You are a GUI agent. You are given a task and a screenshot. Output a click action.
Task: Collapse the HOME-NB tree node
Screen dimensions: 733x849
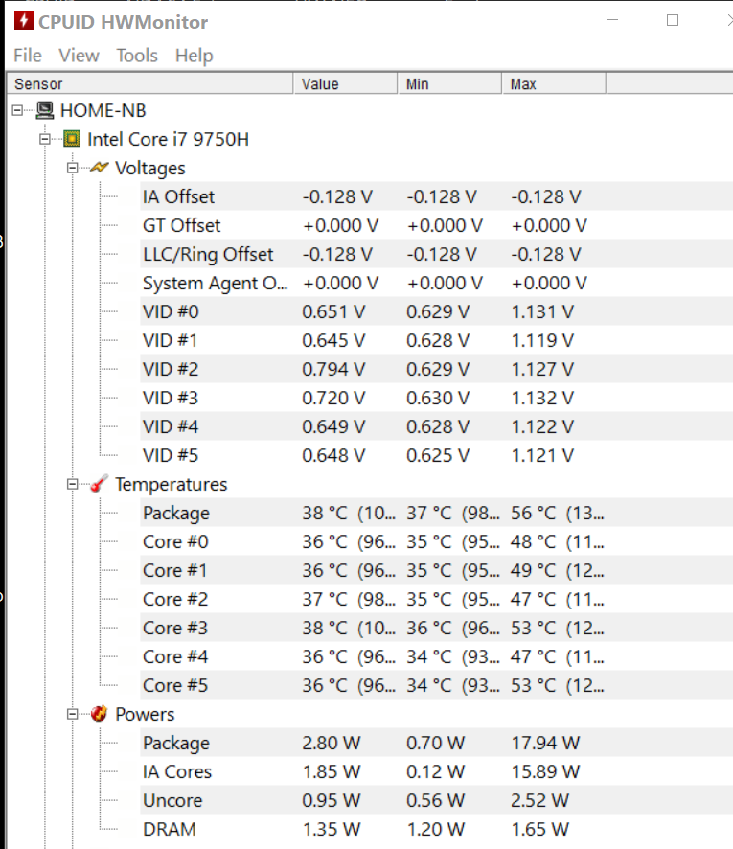point(17,110)
